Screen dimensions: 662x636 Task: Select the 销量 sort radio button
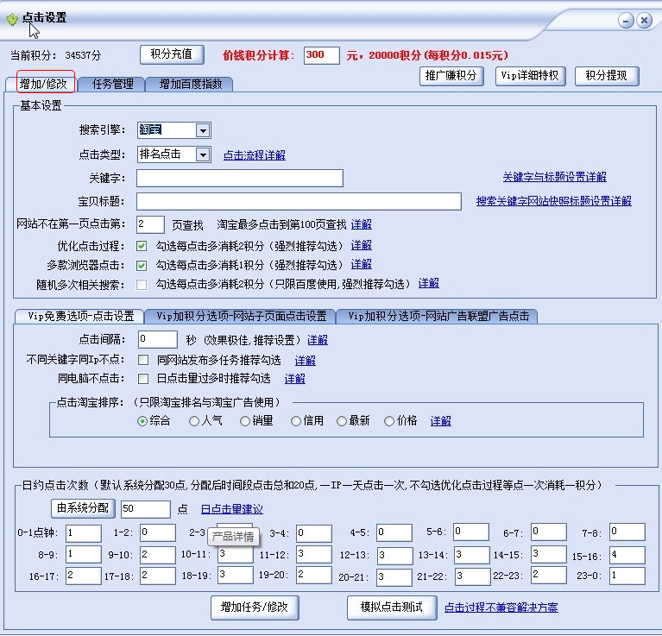point(245,421)
